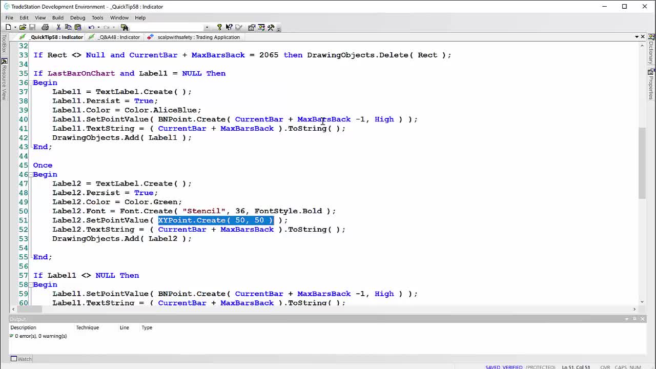Switch to the Watch tab
The image size is (656, 369).
tap(22, 359)
